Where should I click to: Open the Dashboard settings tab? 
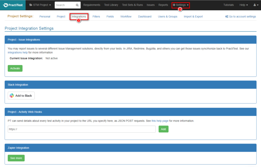(x=145, y=17)
